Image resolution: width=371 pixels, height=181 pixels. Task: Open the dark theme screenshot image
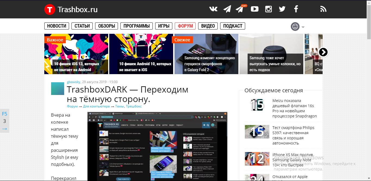tap(157, 146)
